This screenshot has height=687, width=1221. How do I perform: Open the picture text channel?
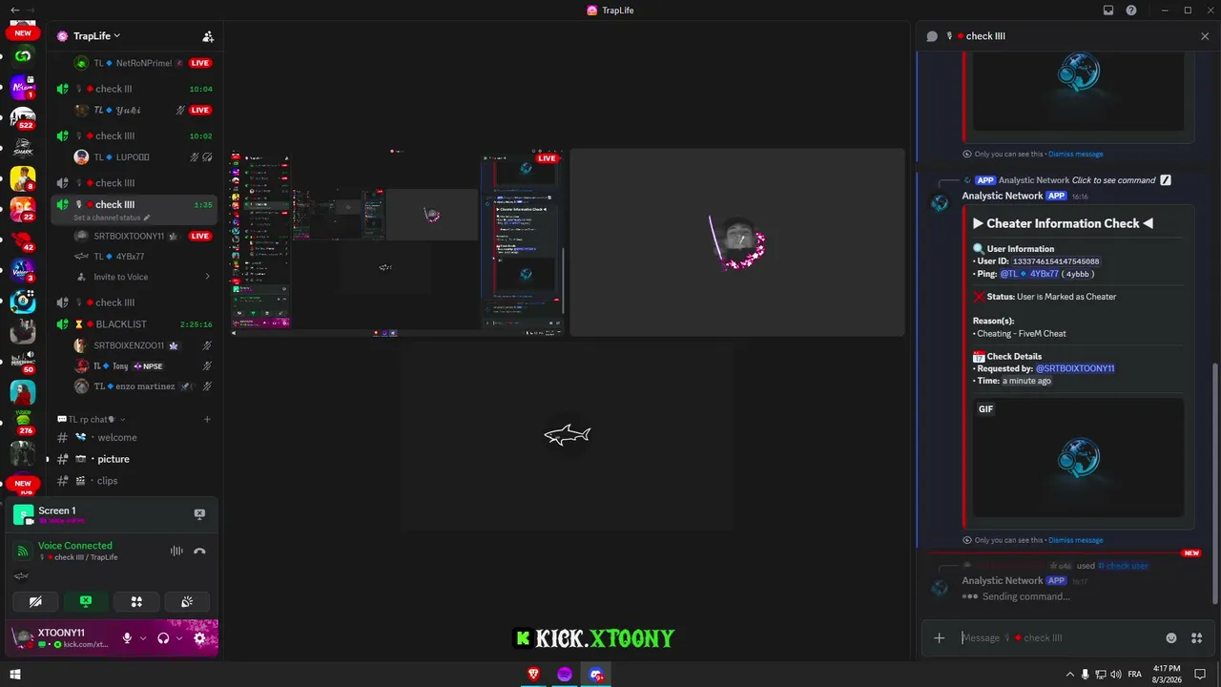[135, 459]
